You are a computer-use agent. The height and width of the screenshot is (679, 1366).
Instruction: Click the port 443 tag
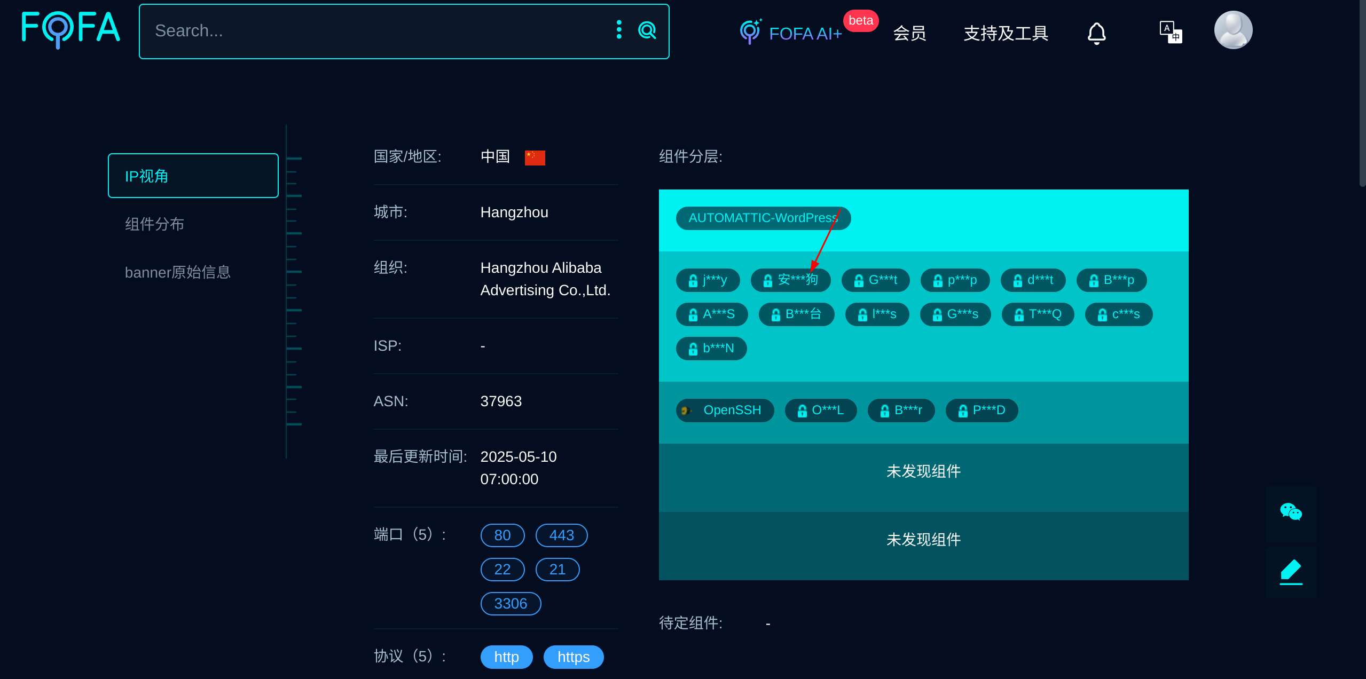(x=561, y=535)
